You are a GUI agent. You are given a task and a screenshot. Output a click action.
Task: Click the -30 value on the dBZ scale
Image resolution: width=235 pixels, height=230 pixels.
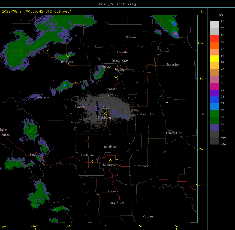[x=223, y=145]
